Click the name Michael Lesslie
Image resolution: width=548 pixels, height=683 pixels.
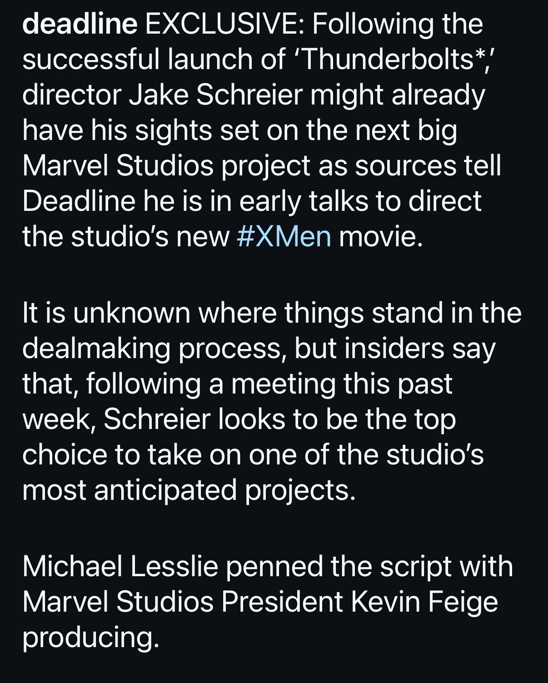(x=120, y=566)
